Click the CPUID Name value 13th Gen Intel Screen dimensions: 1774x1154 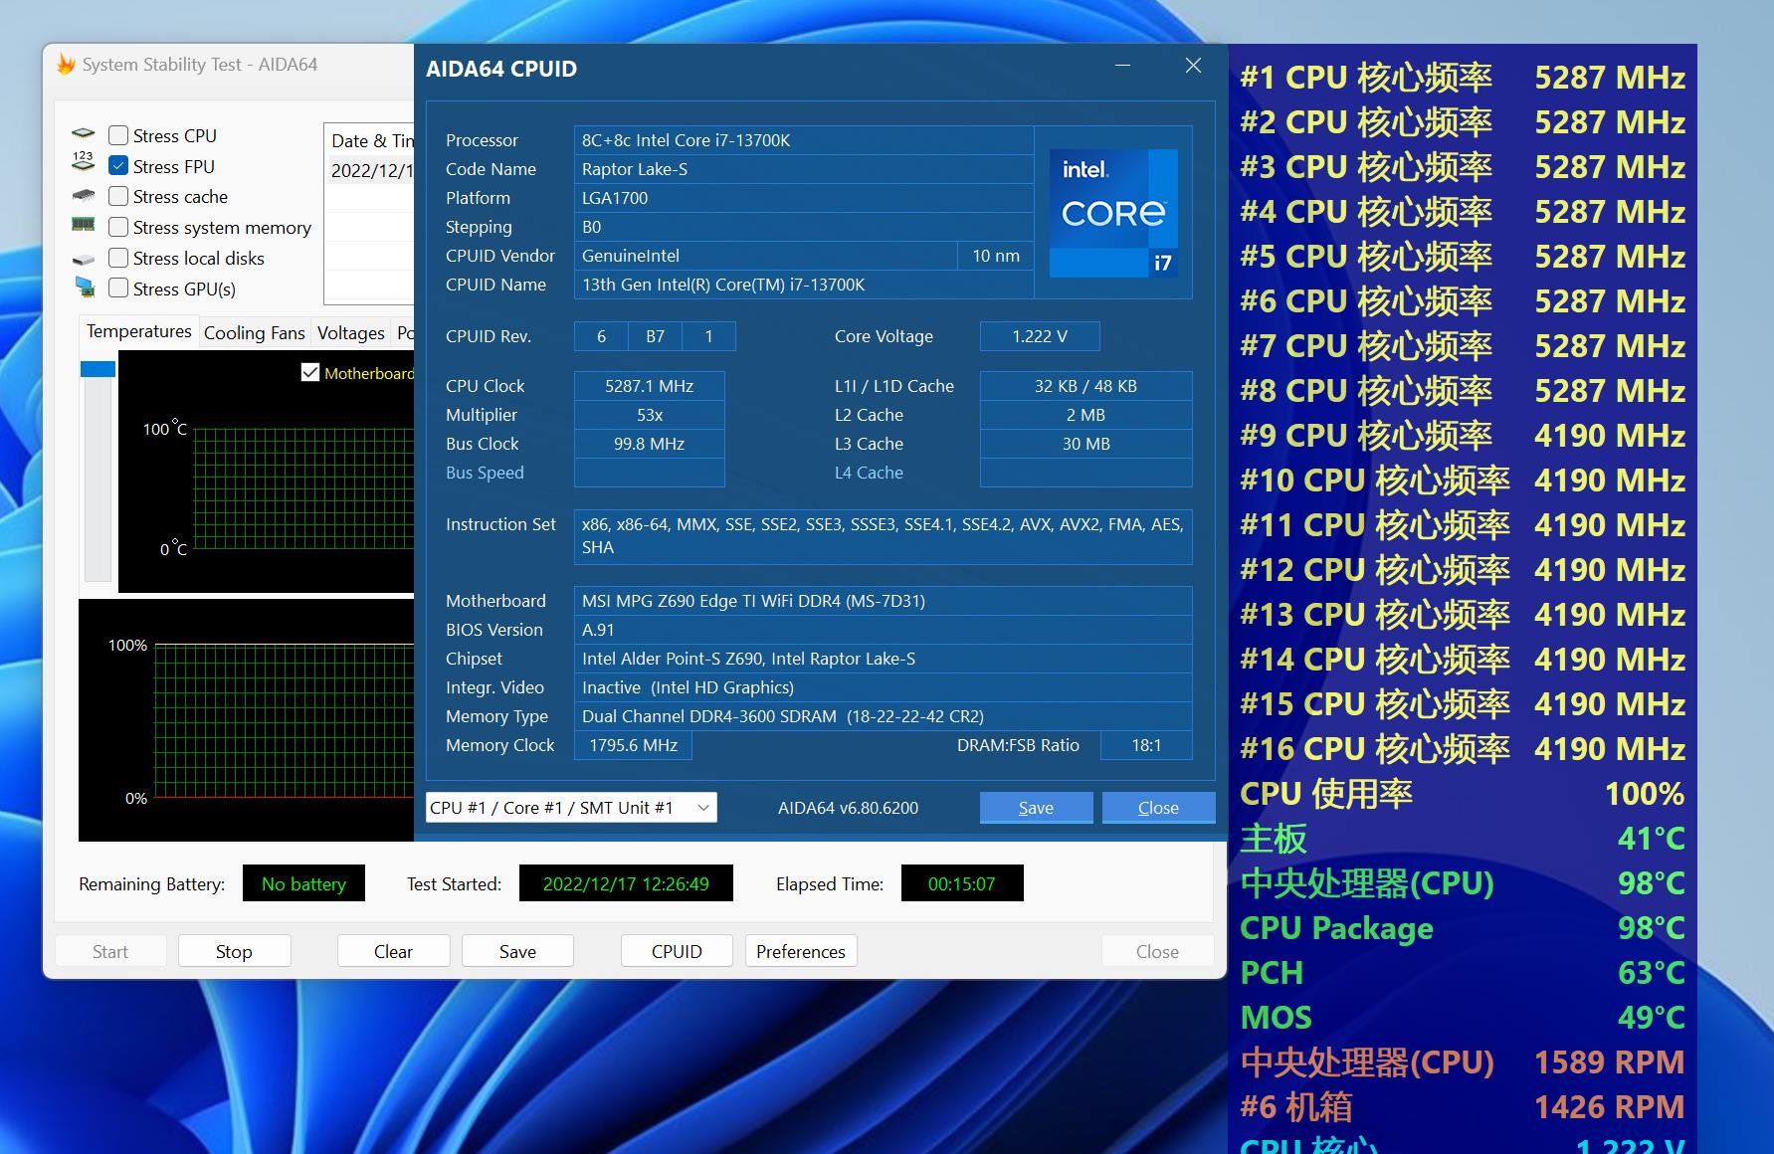click(804, 285)
